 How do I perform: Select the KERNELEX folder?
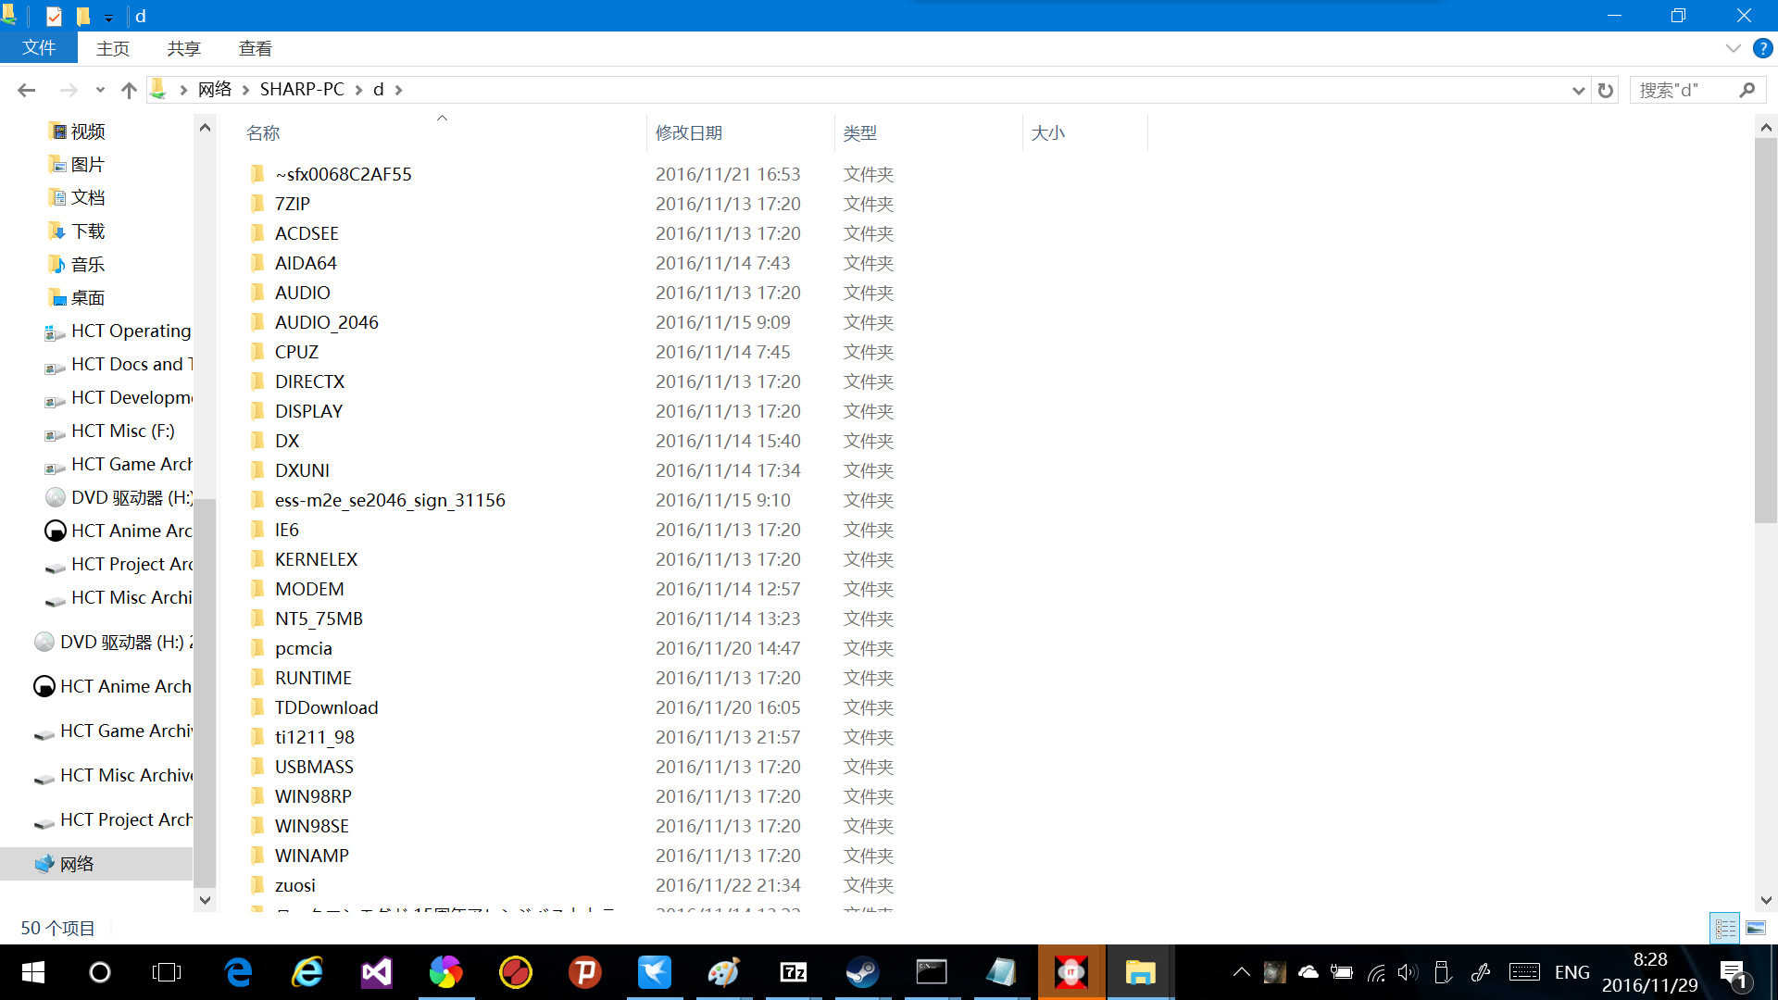click(316, 559)
